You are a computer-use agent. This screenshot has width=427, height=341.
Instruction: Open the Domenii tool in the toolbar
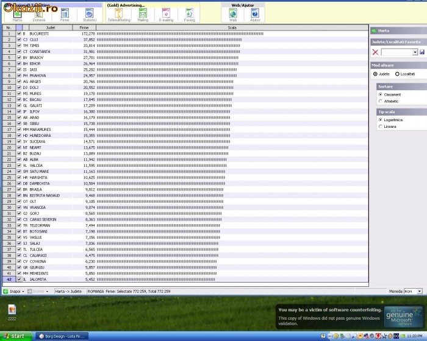tap(38, 15)
